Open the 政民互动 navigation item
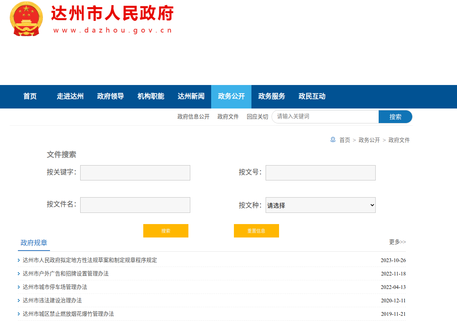The height and width of the screenshot is (321, 457). click(312, 97)
